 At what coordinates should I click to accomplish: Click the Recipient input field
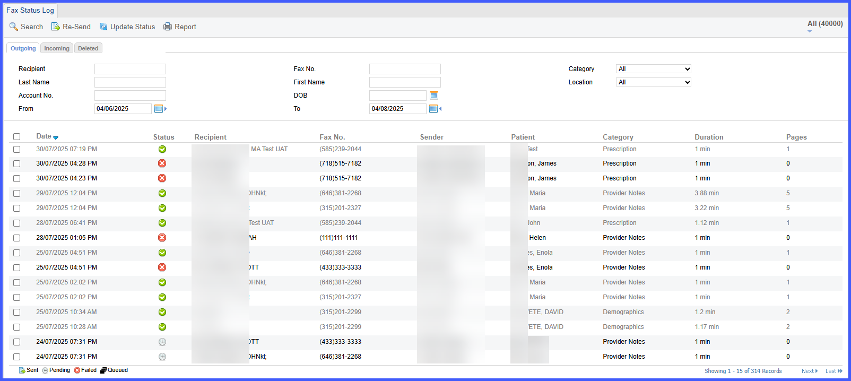tap(130, 69)
